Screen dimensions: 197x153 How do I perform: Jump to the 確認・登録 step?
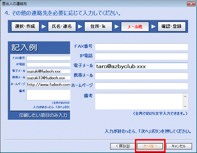pyautogui.click(x=171, y=26)
